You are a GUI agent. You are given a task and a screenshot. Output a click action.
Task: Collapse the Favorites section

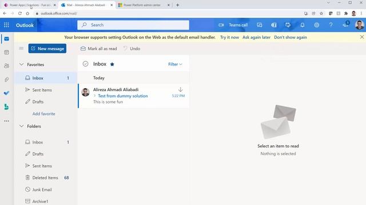22,64
